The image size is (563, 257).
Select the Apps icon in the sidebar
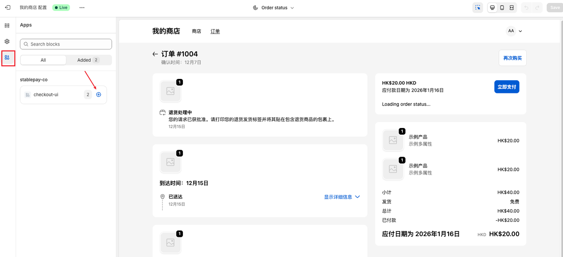pyautogui.click(x=8, y=57)
